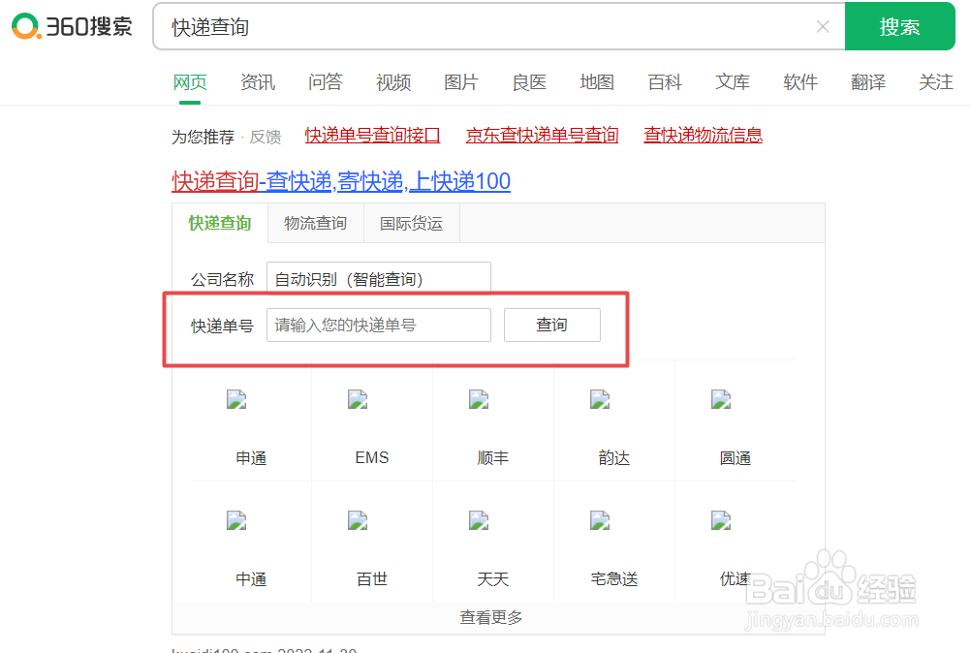Click the green 搜索 button
This screenshot has height=653, width=971.
click(900, 26)
